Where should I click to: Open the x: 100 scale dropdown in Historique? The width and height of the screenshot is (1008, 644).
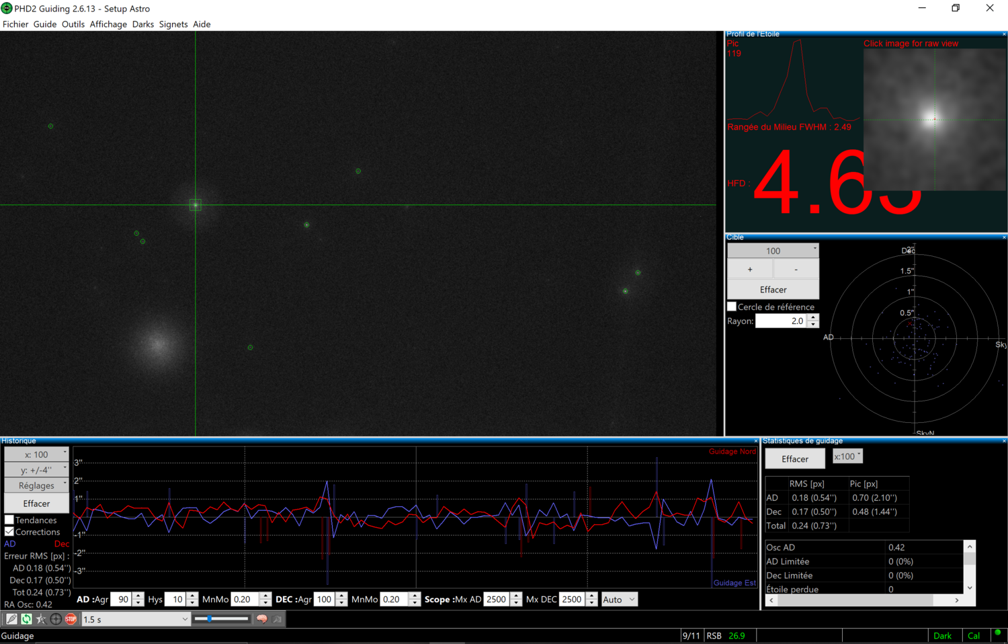coord(36,454)
